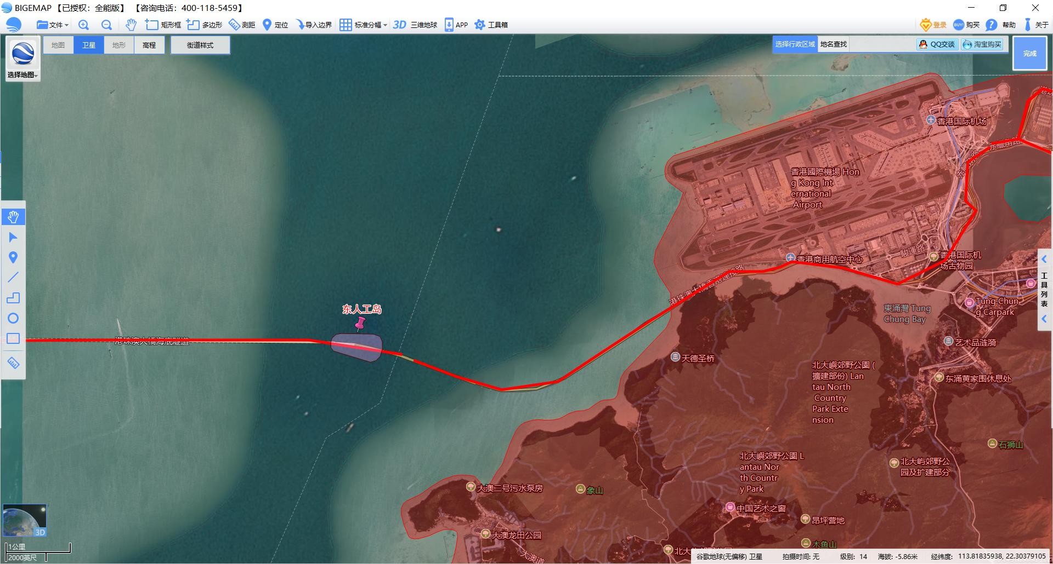The height and width of the screenshot is (564, 1053).
Task: Expand the 标准分幅 dropdown
Action: point(363,25)
